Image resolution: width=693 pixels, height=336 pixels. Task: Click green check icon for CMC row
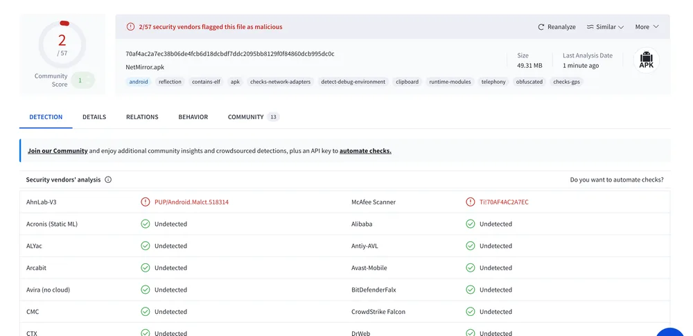[146, 312]
